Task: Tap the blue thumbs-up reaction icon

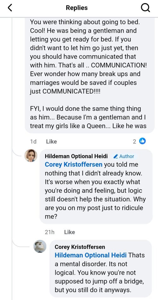Action: (142, 141)
